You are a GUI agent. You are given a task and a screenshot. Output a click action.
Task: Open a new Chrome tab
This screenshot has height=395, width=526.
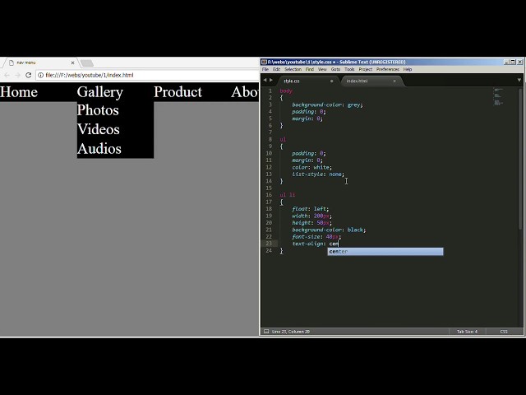click(87, 63)
